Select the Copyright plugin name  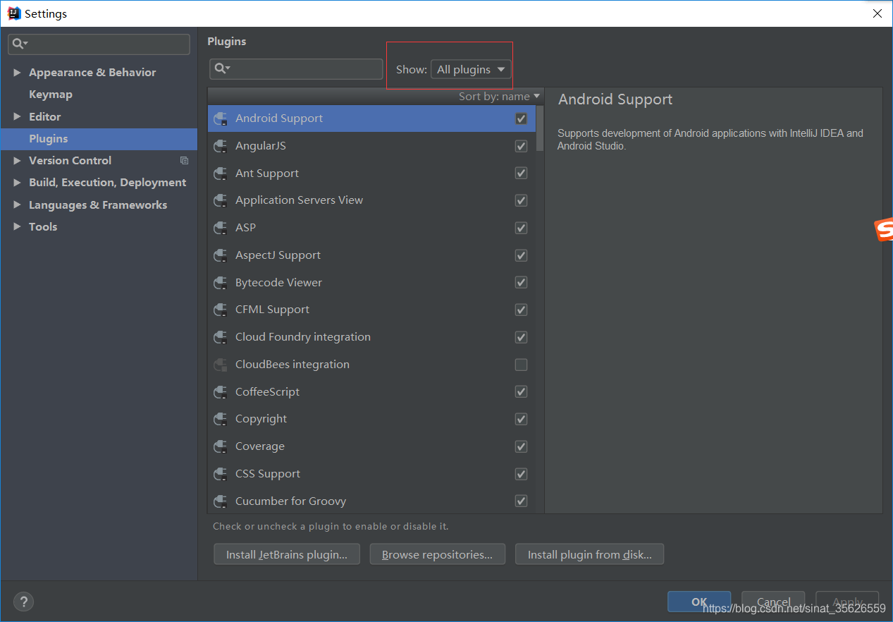pyautogui.click(x=261, y=419)
